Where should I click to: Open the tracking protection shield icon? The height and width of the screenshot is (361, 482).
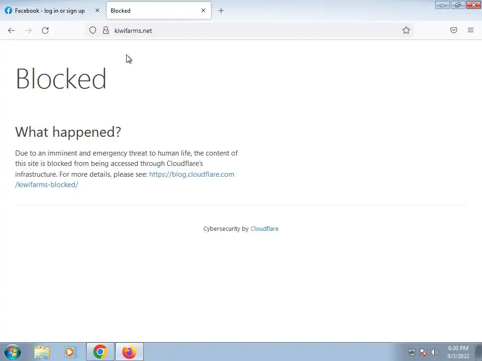[x=93, y=31]
